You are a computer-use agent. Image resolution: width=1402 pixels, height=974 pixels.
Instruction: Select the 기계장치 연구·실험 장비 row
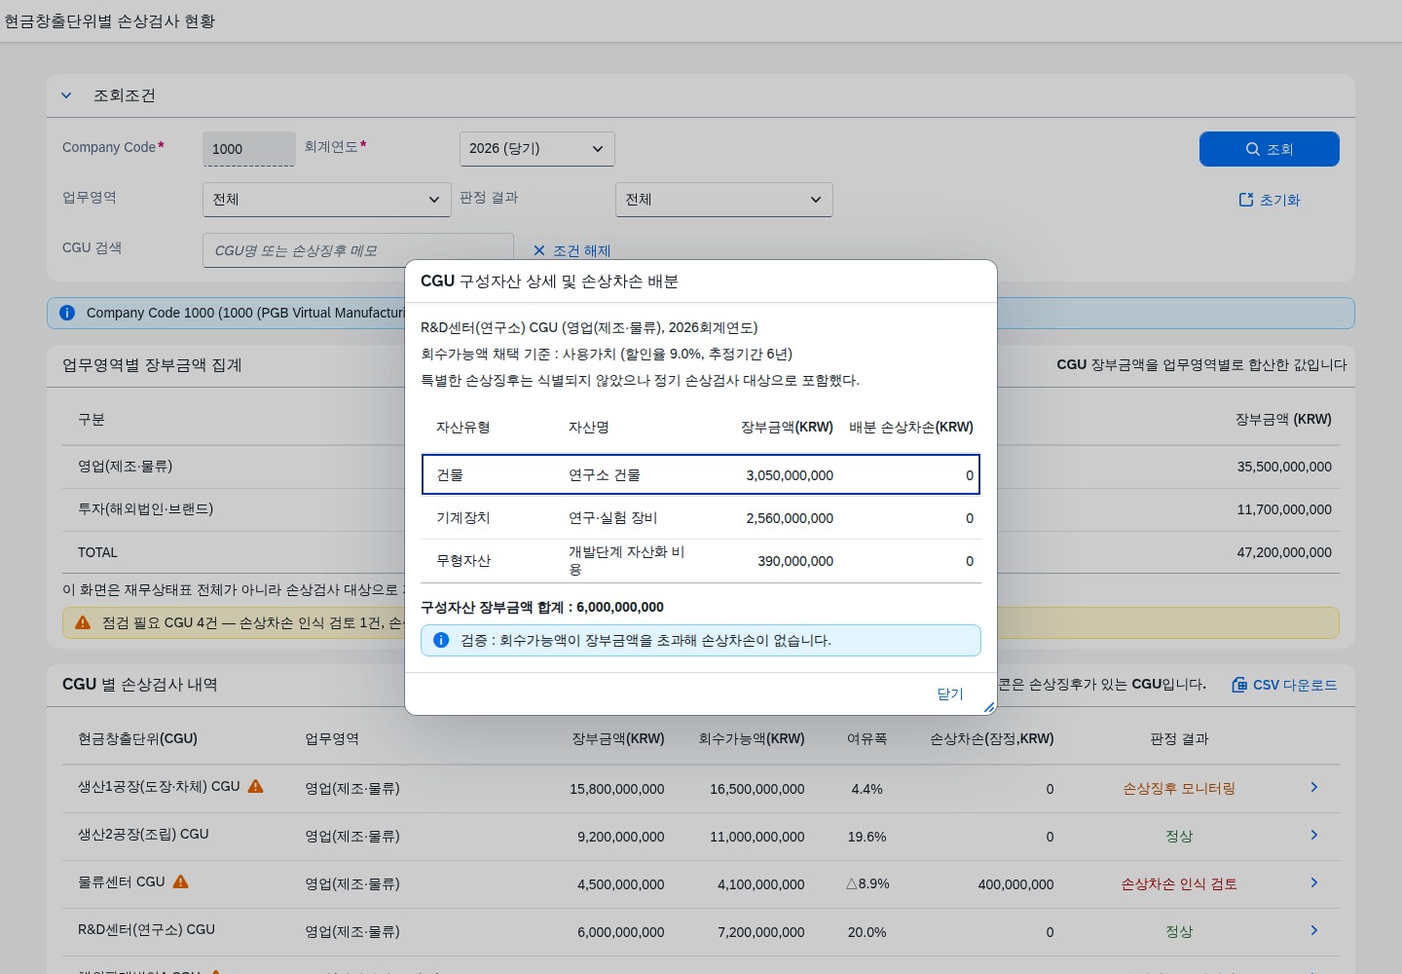(701, 517)
